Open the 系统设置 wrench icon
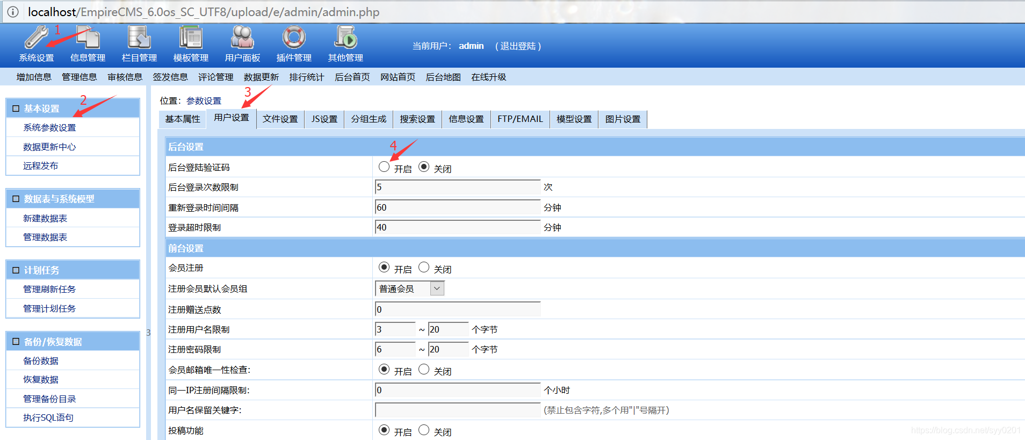The width and height of the screenshot is (1025, 440). click(37, 38)
